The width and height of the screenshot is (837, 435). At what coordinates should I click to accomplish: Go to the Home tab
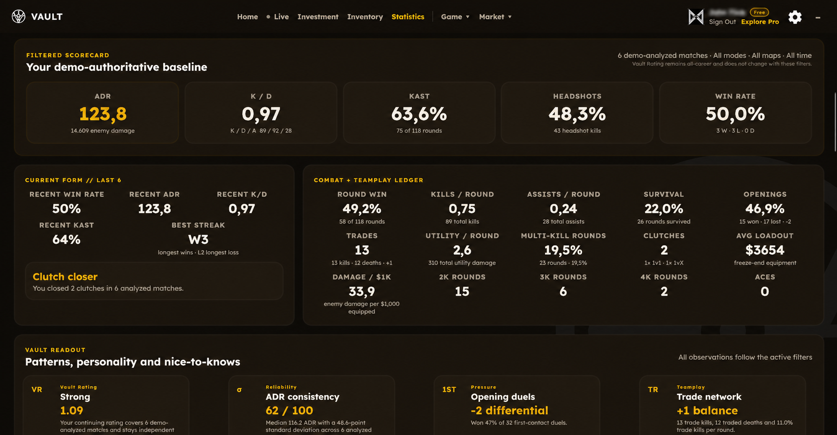(x=248, y=17)
